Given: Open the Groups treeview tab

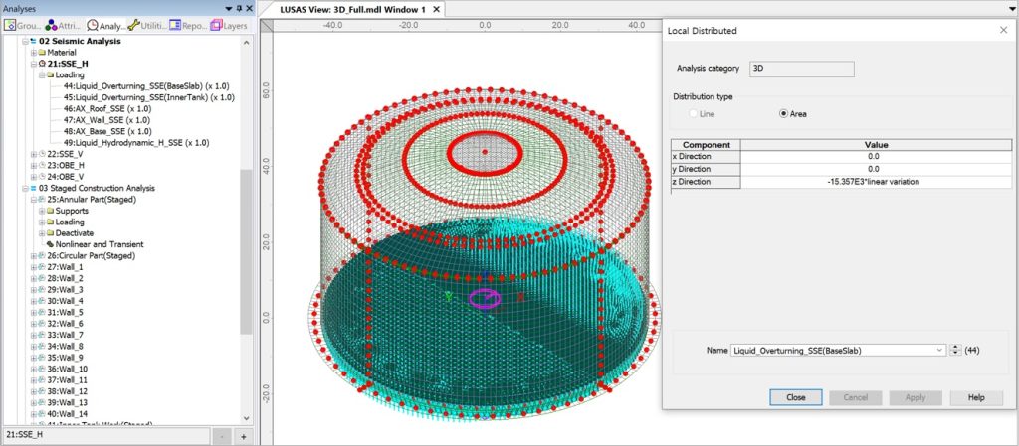Looking at the screenshot, I should [x=22, y=25].
